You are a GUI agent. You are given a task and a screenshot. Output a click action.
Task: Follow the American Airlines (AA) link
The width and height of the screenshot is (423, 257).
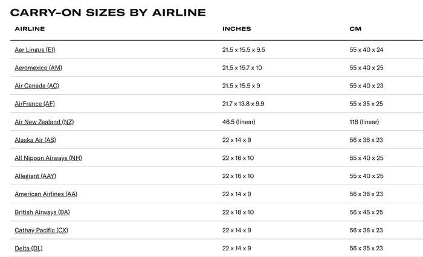pos(46,194)
